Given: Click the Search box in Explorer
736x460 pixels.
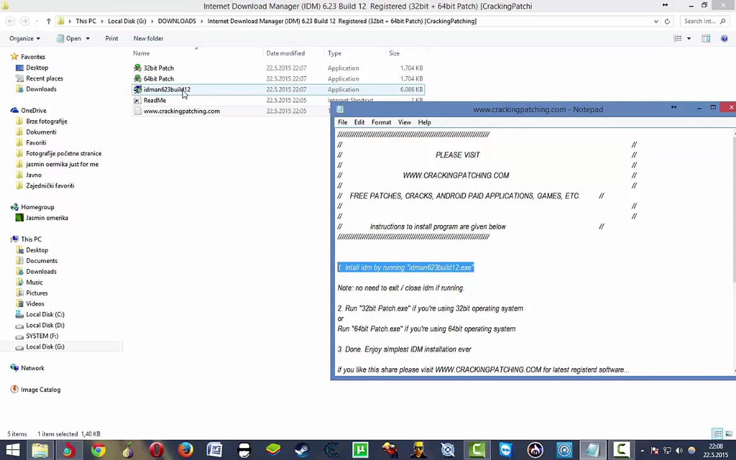Looking at the screenshot, I should tap(704, 21).
